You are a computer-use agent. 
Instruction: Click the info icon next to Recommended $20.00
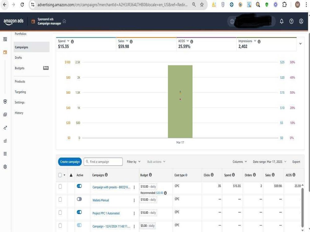pos(165,193)
